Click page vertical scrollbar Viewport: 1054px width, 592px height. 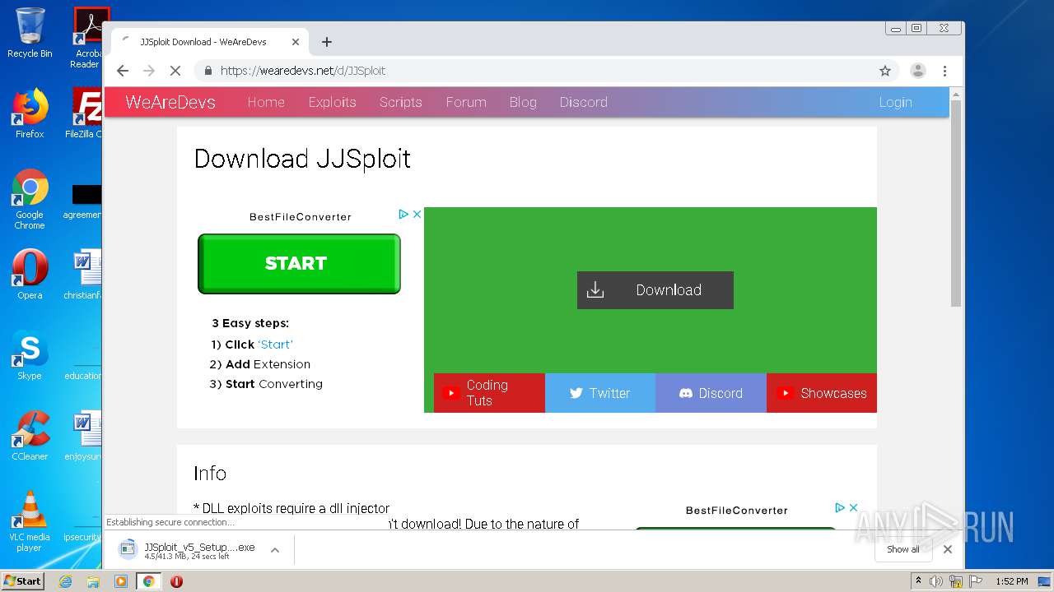coord(956,204)
